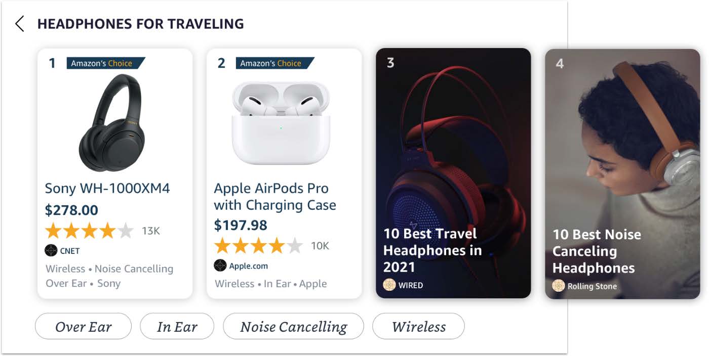Click the WIRED source logo icon

[389, 285]
